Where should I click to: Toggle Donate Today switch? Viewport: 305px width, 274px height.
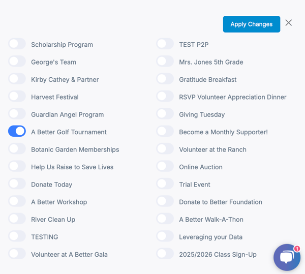pos(17,184)
